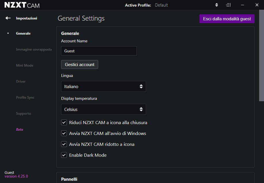This screenshot has width=264, height=183.
Task: Expand the Display temperatura Celsius dropdown
Action: (x=103, y=109)
